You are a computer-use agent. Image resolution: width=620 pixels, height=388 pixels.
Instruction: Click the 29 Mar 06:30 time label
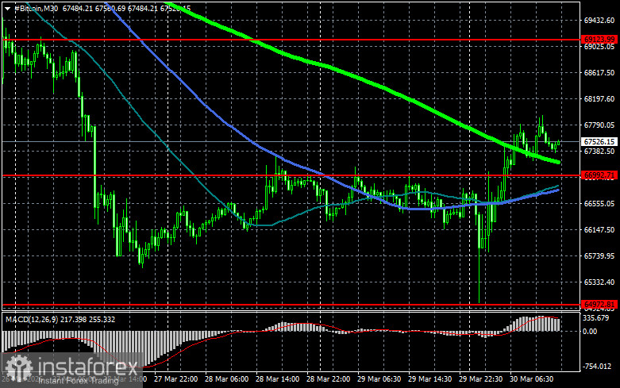pos(379,379)
